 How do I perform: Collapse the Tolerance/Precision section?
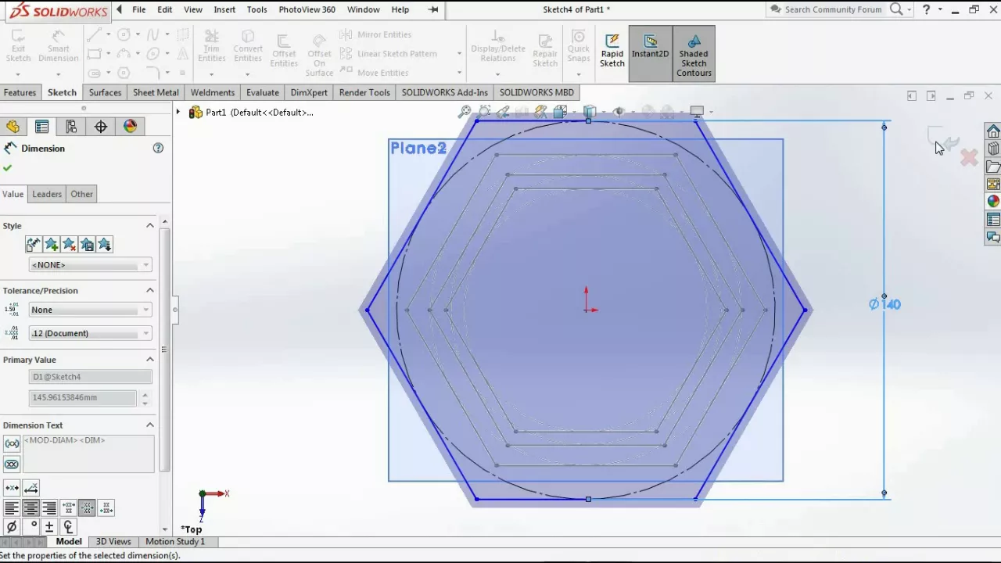(150, 290)
